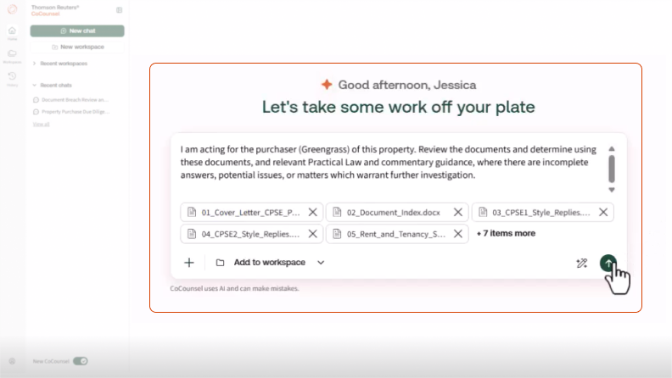Open Home in the left rail
672x378 pixels.
click(12, 32)
